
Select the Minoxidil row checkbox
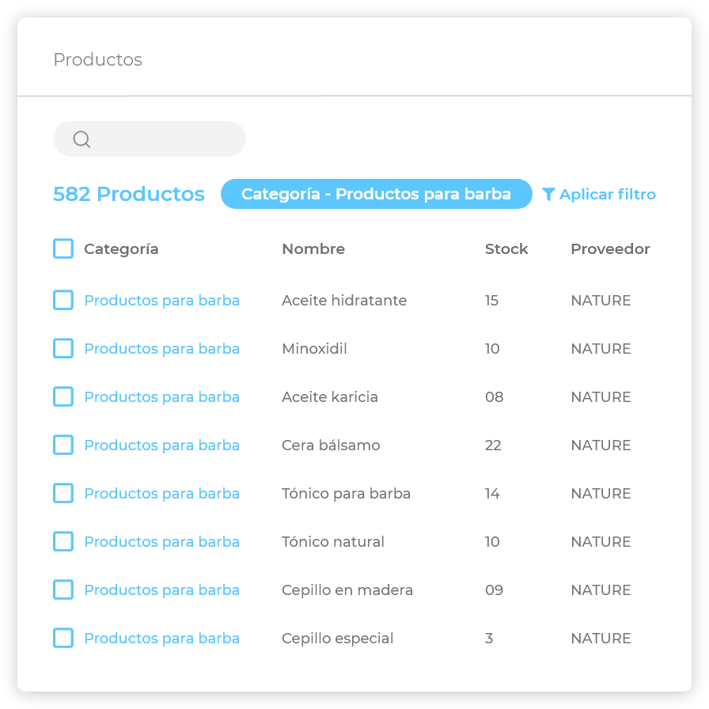click(x=63, y=348)
